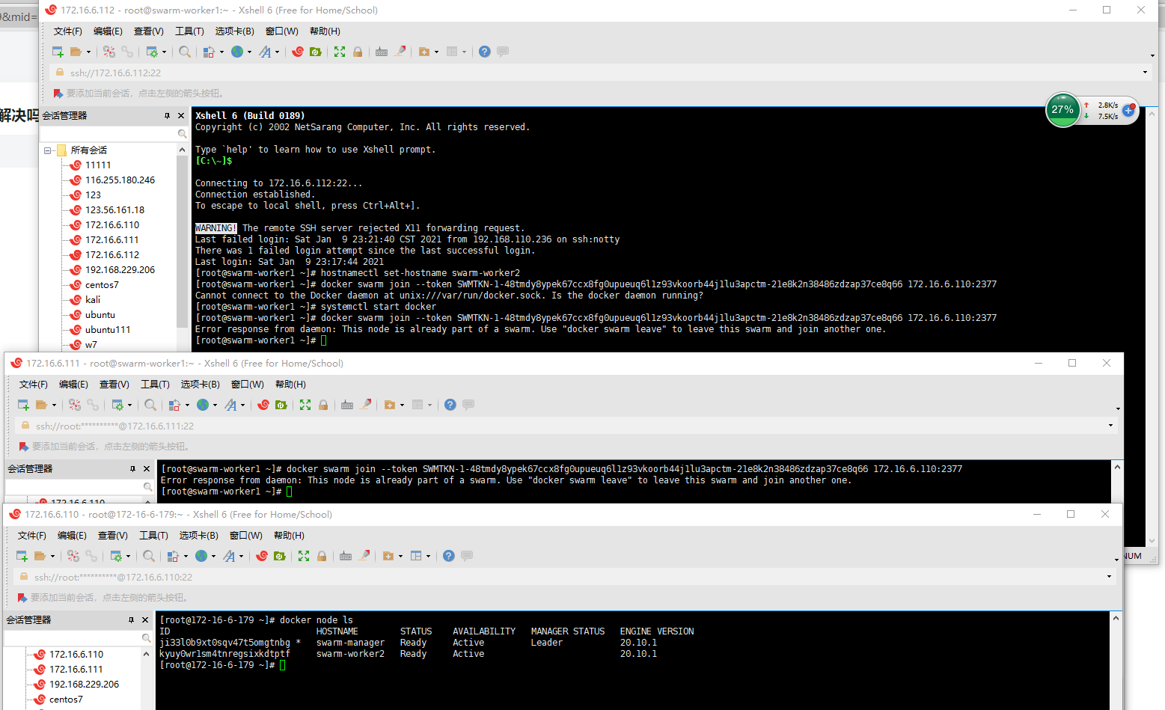Open 选项卡(B) menu in 172.16.6.110 window
The image size is (1165, 710).
pyautogui.click(x=198, y=536)
